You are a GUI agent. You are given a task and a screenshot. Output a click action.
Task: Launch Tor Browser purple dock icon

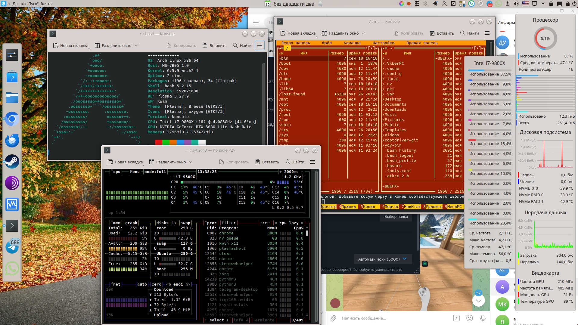[x=12, y=183]
